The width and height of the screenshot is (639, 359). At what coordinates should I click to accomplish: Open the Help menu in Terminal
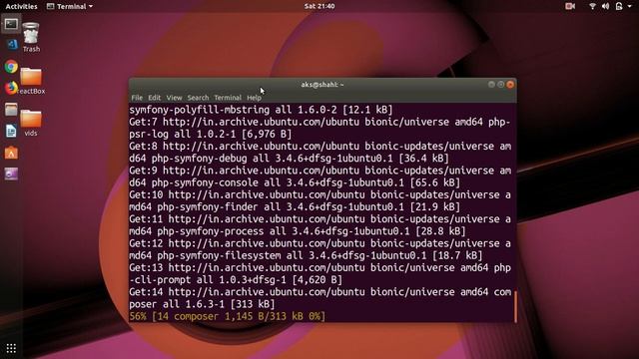pos(254,98)
